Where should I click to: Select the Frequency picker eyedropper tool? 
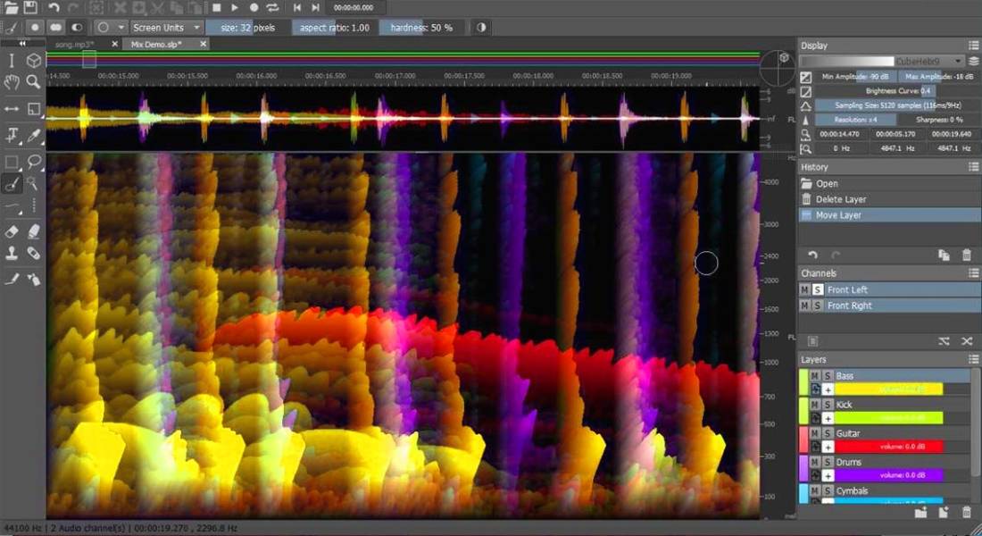32,134
